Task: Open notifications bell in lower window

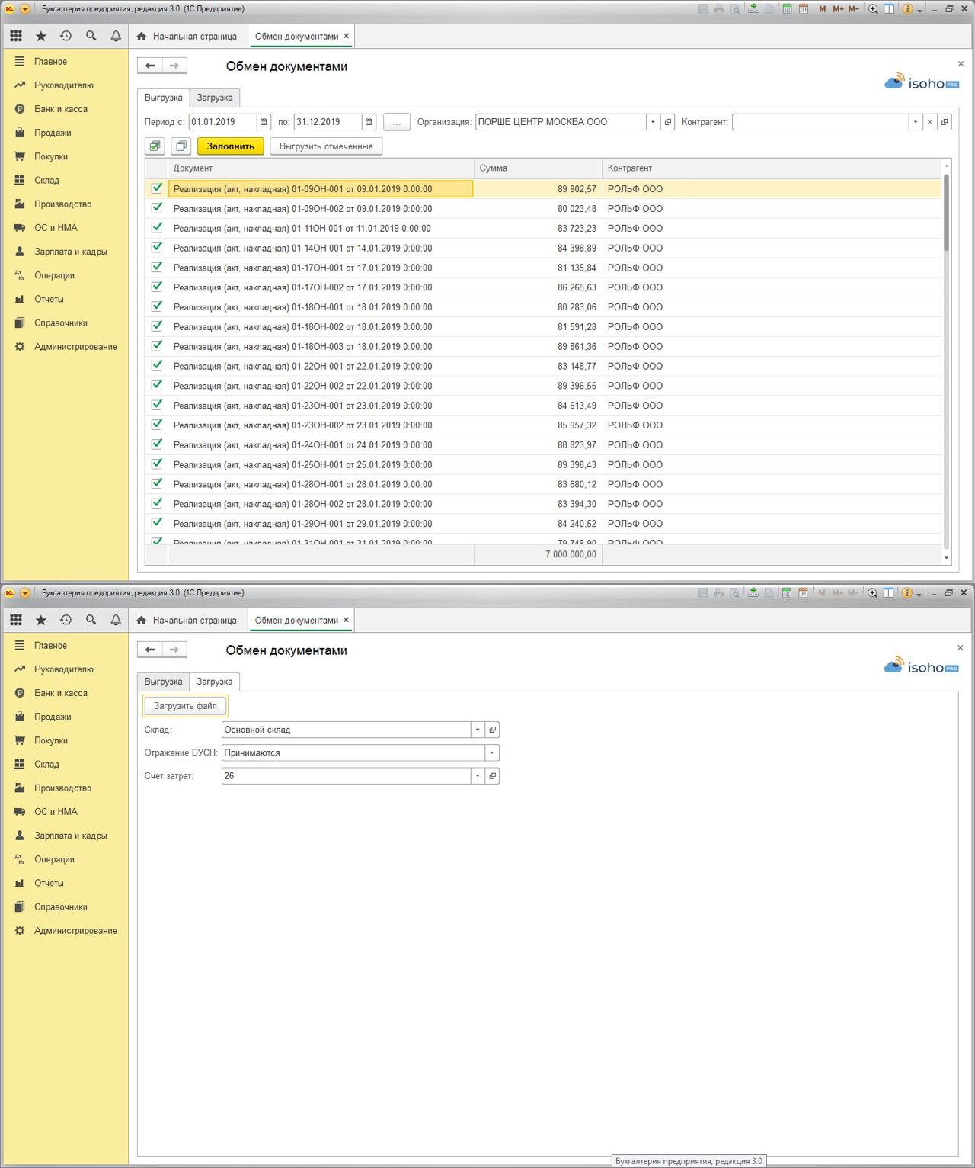Action: [116, 620]
